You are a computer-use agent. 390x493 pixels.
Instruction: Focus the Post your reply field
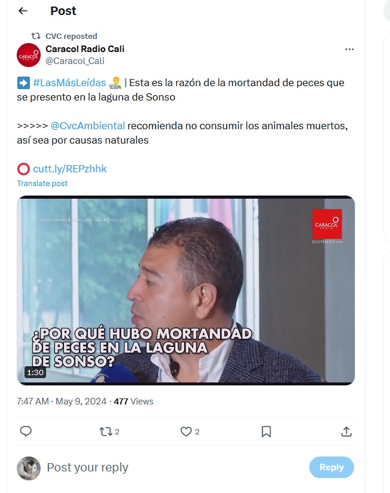tap(175, 467)
